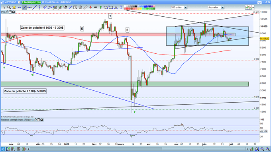Select the triangle drawing tool
Screen dimensions: 271x152
tap(116, 8)
